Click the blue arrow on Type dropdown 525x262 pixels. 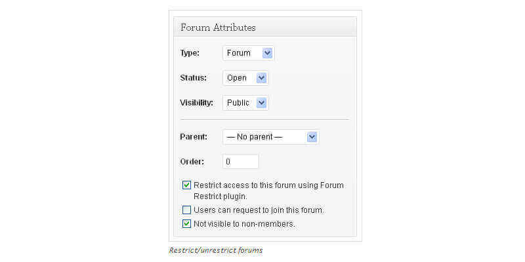tap(267, 53)
